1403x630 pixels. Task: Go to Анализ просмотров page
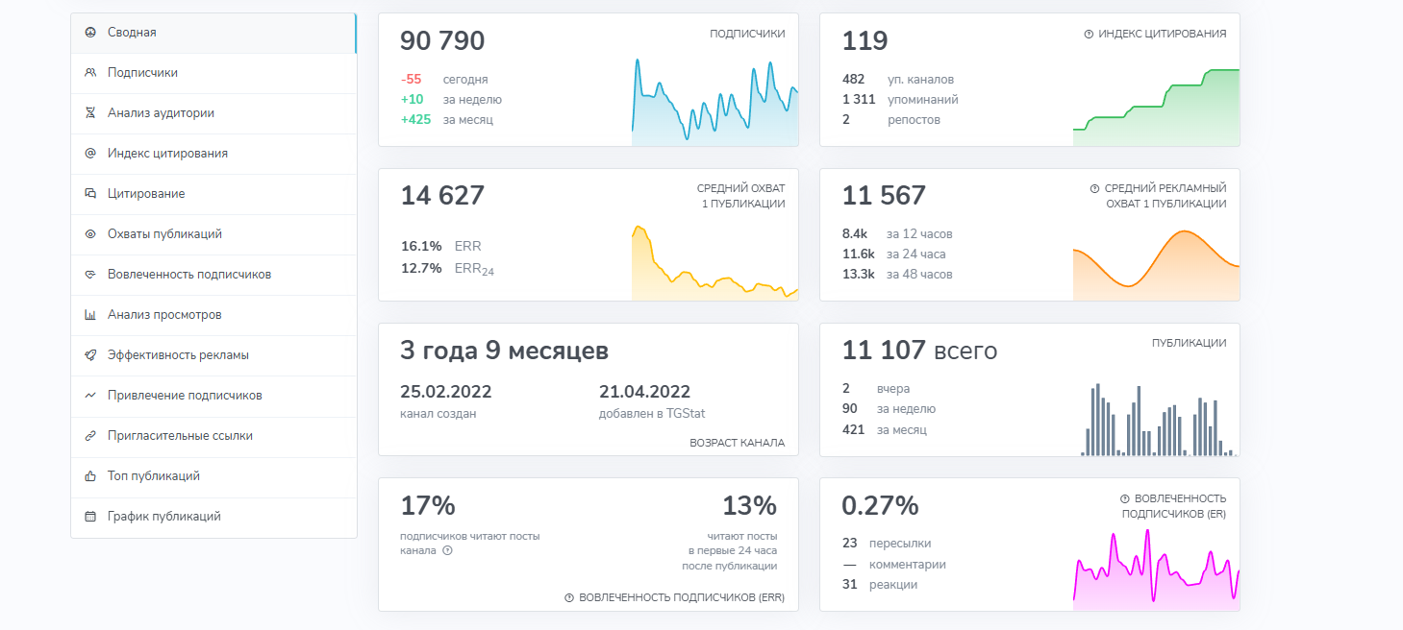pyautogui.click(x=164, y=315)
